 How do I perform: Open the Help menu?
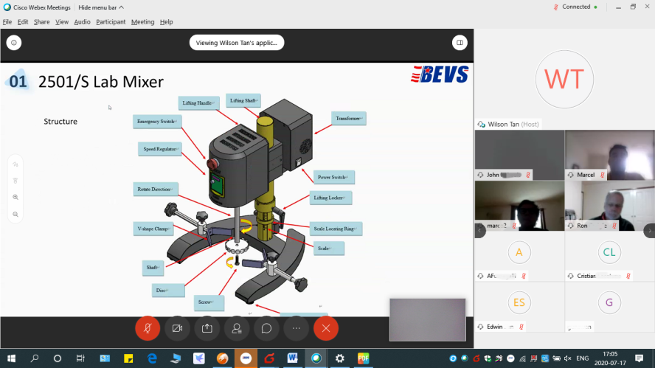coord(166,21)
